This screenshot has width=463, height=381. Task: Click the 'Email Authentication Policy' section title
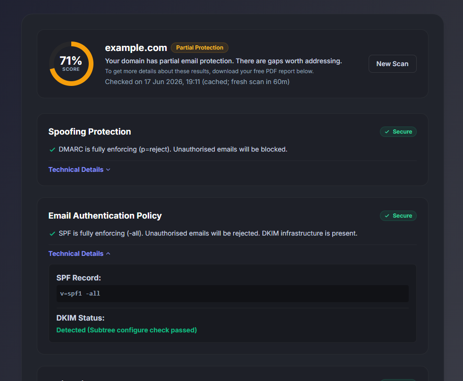coord(105,216)
